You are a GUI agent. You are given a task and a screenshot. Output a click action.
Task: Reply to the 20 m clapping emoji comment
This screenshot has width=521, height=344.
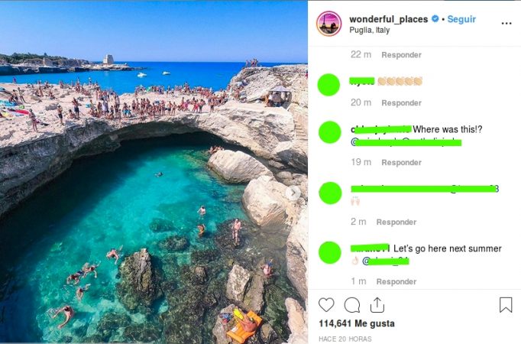coord(401,103)
